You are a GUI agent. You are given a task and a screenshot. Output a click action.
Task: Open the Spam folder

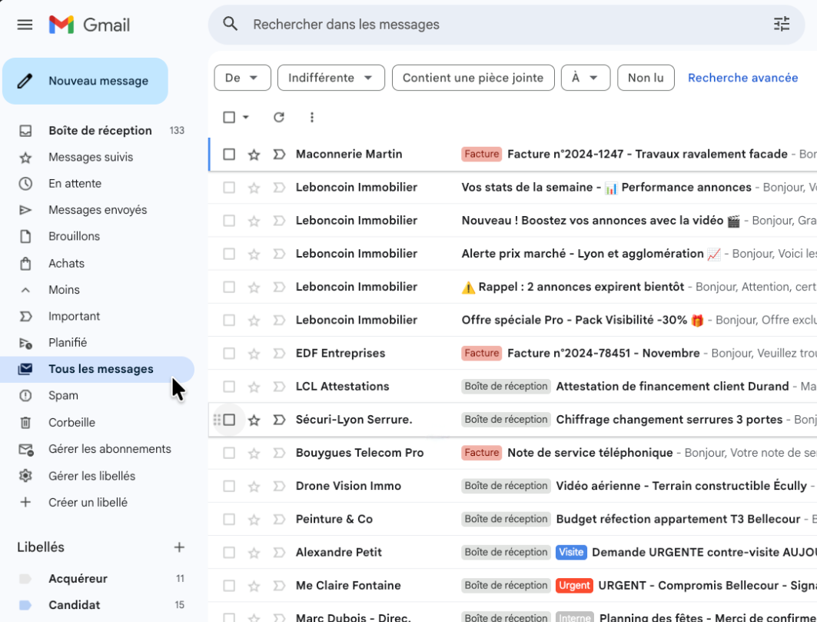[x=63, y=396]
